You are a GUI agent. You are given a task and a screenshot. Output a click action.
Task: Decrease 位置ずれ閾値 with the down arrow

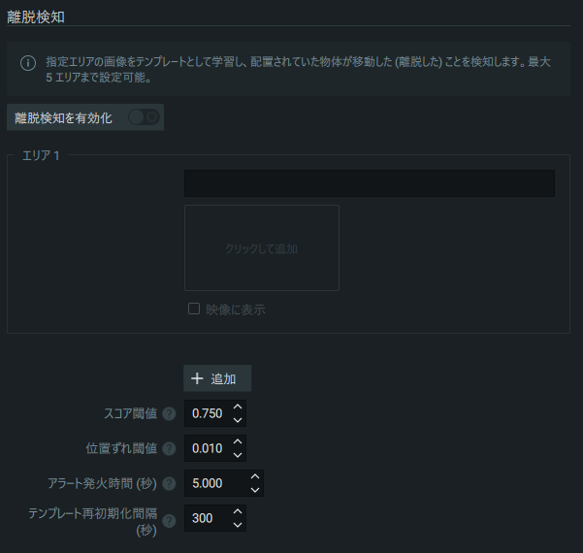pyautogui.click(x=238, y=455)
